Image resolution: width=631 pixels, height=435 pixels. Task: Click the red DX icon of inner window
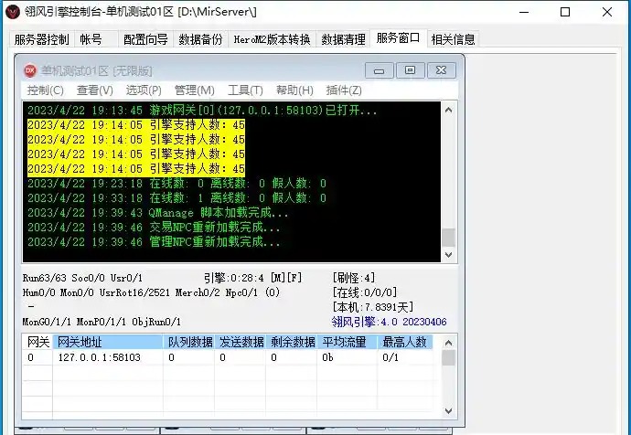pyautogui.click(x=30, y=70)
